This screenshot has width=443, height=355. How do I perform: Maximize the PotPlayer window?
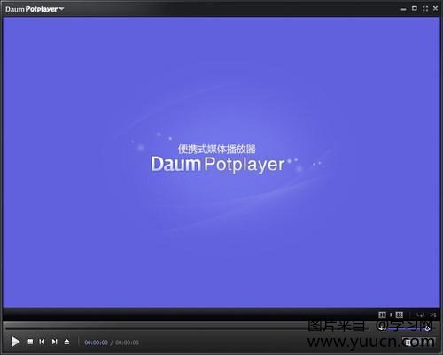(x=415, y=9)
